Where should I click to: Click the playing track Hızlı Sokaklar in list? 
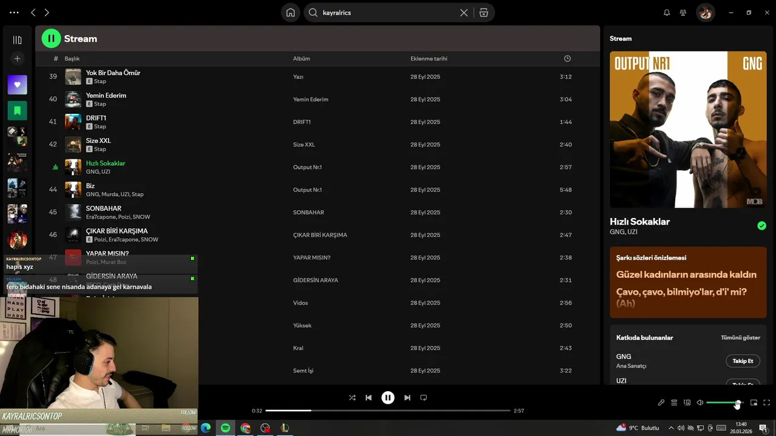point(105,163)
